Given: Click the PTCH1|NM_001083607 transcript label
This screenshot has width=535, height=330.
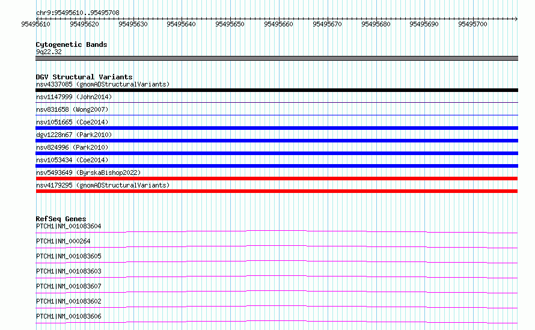Looking at the screenshot, I should point(69,286).
